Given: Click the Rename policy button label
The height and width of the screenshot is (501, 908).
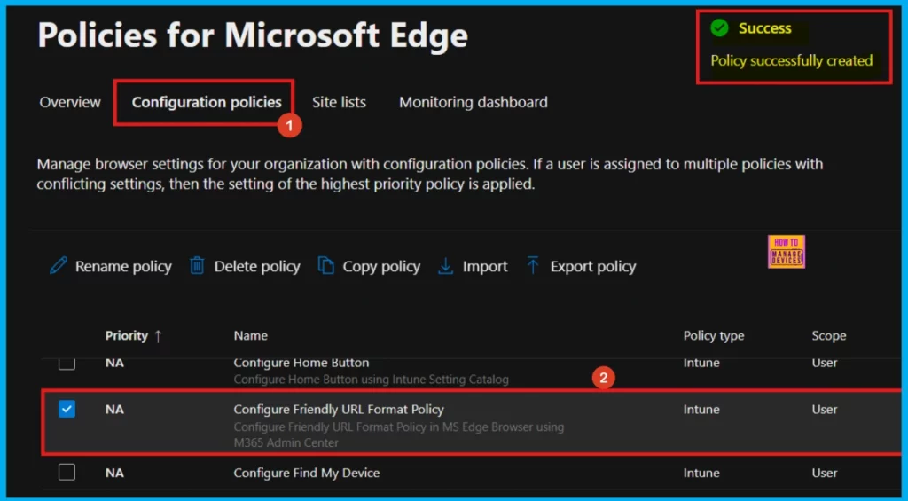Looking at the screenshot, I should point(123,266).
